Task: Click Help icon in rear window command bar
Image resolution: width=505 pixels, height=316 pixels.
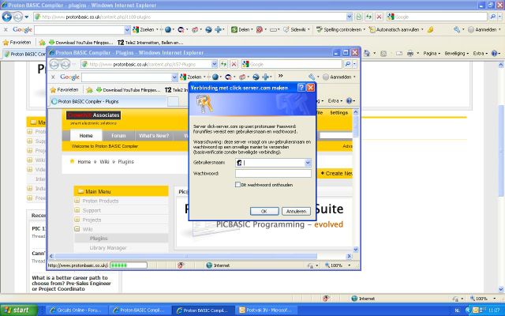Action: pyautogui.click(x=494, y=54)
